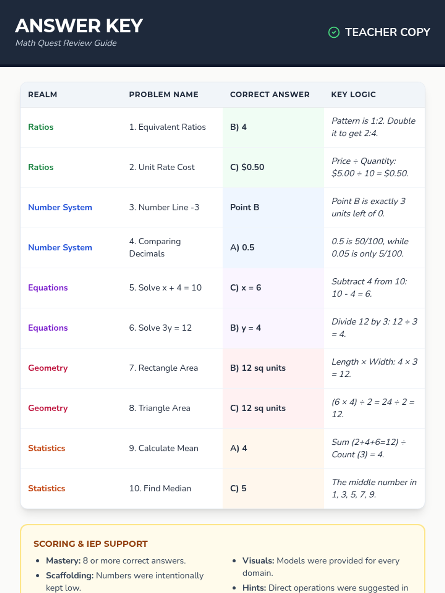The height and width of the screenshot is (593, 445).
Task: Select the B) 12 sq units answer
Action: pos(258,368)
